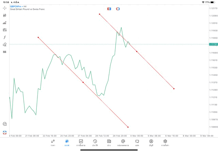Open the บัญชี (Accounts) tab
The width and height of the screenshot is (218, 152).
pyautogui.click(x=151, y=142)
